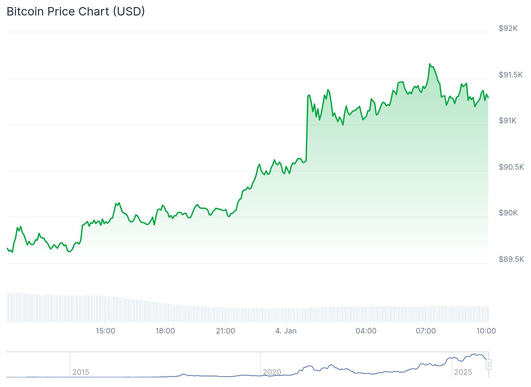Click the 2020 marker in the navigator
Image resolution: width=531 pixels, height=387 pixels.
pyautogui.click(x=272, y=372)
